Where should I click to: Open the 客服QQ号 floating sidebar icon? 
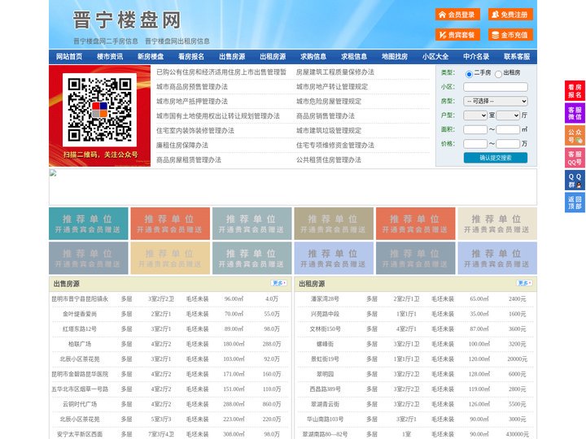click(x=575, y=158)
